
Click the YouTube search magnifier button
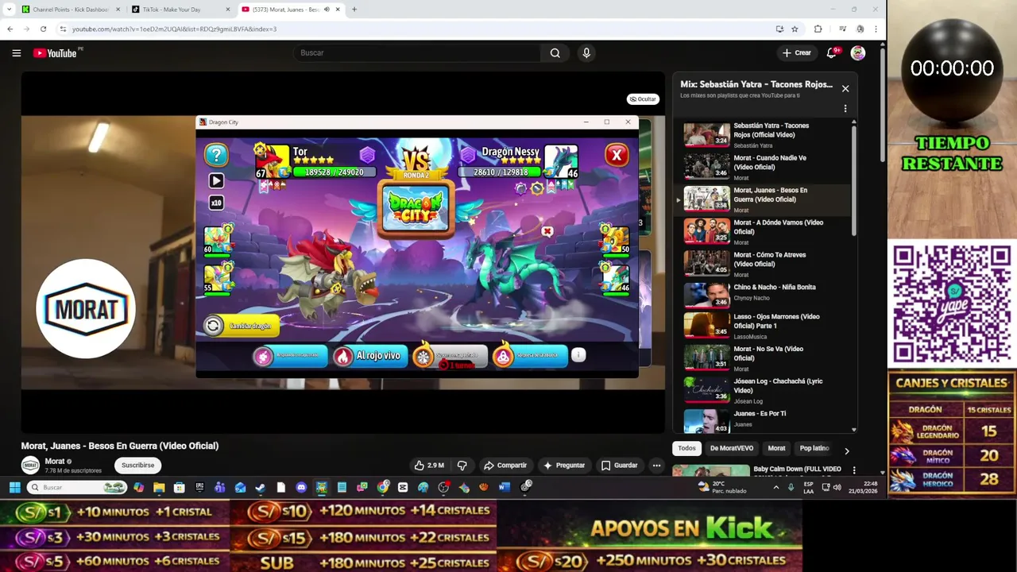tap(555, 53)
